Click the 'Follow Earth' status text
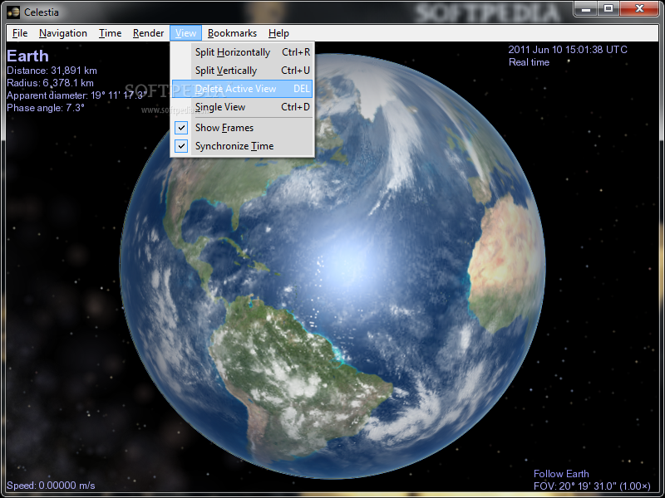 561,474
